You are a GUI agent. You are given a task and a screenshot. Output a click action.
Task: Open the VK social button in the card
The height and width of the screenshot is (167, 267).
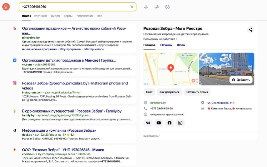coord(148,123)
